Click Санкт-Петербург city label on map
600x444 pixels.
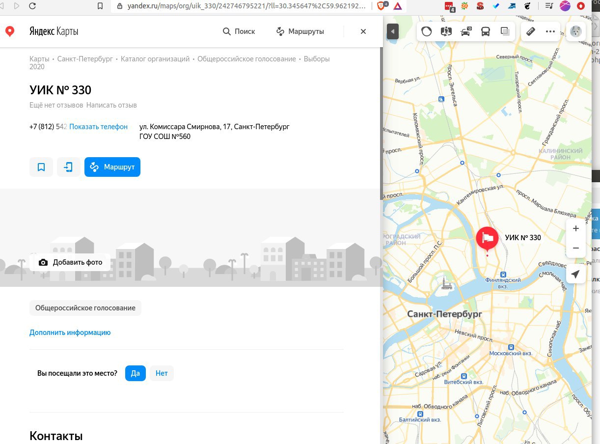point(445,314)
